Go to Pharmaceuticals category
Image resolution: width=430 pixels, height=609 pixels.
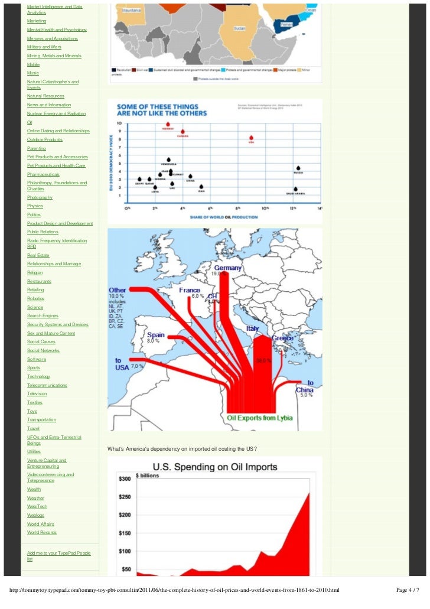point(43,174)
